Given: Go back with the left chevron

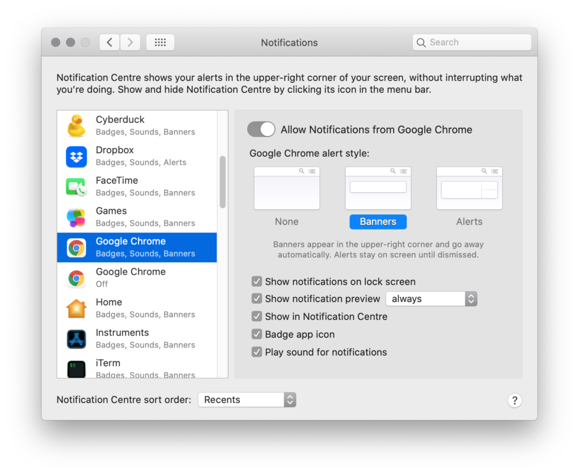Looking at the screenshot, I should [110, 42].
